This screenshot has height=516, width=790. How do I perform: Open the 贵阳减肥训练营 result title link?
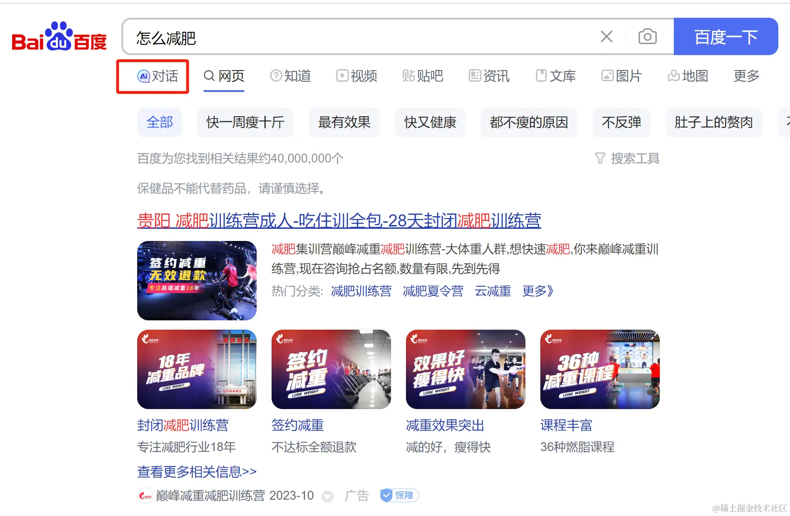tap(339, 220)
